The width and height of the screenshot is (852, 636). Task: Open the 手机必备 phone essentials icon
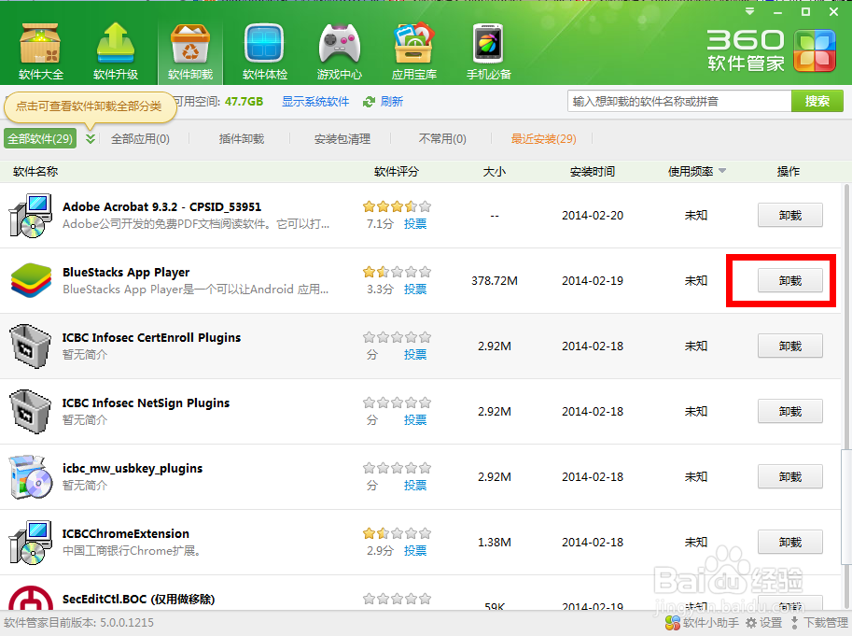(488, 51)
